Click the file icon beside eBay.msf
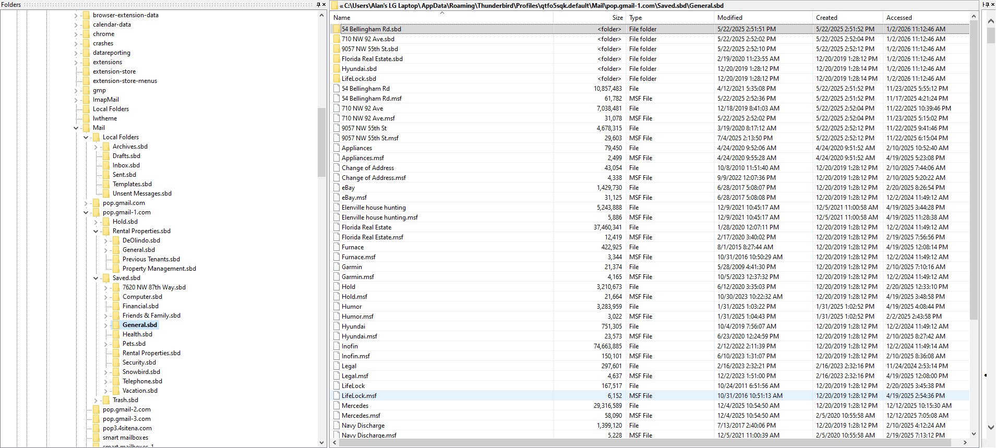This screenshot has height=448, width=996. (337, 198)
